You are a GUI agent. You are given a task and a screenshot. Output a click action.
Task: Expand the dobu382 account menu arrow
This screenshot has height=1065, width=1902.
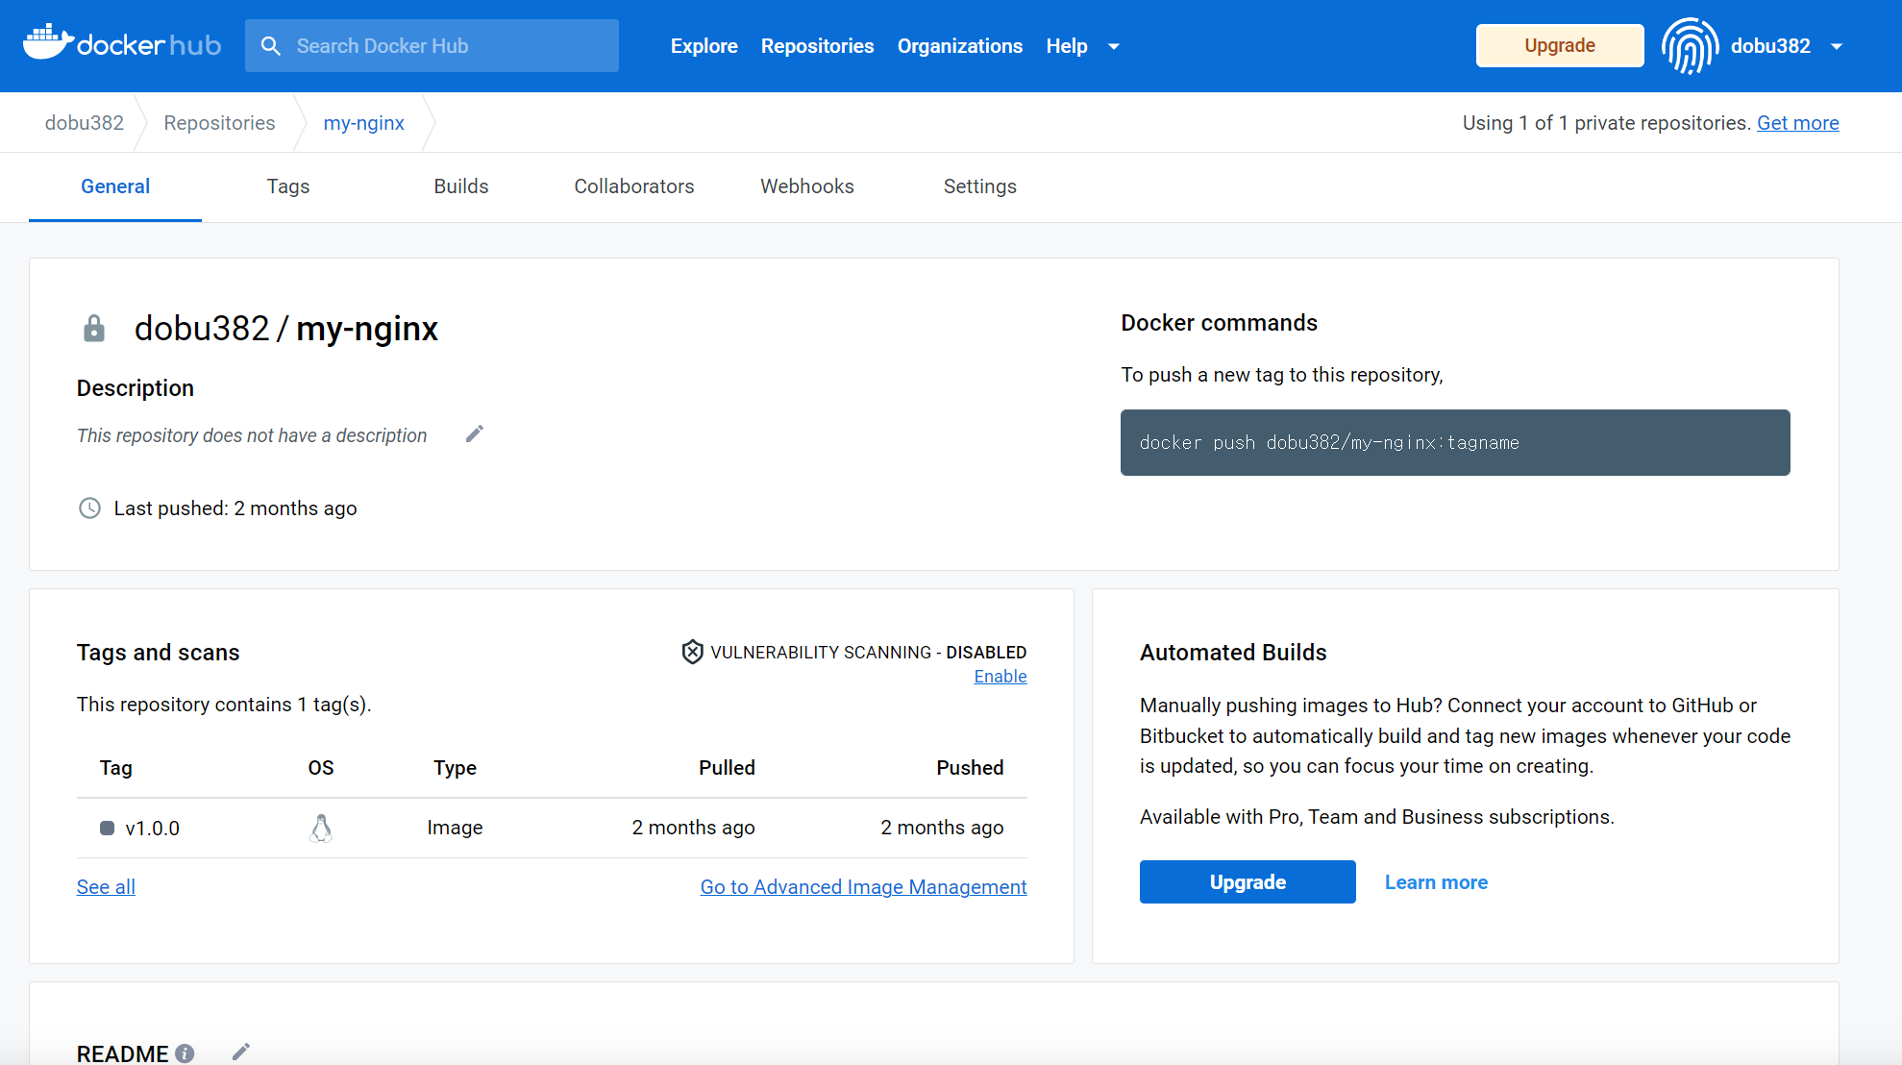tap(1837, 46)
